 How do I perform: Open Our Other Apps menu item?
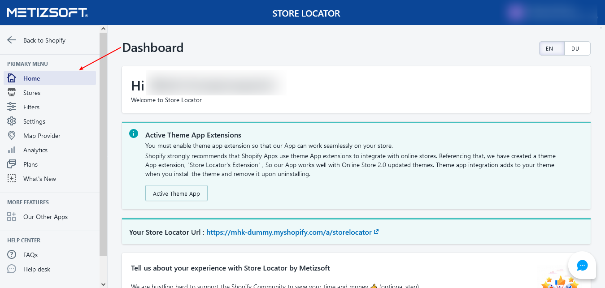(x=45, y=217)
